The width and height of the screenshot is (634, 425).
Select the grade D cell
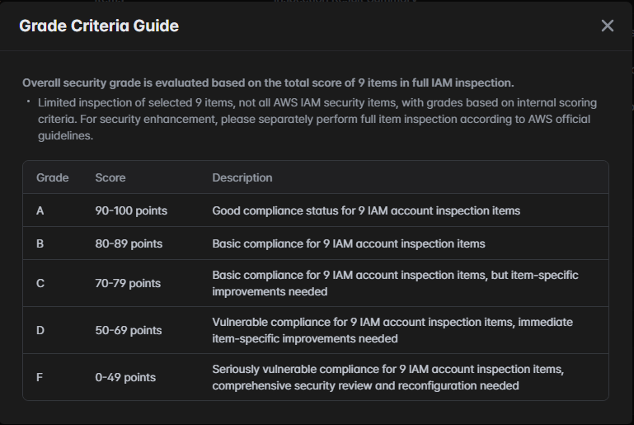[40, 330]
